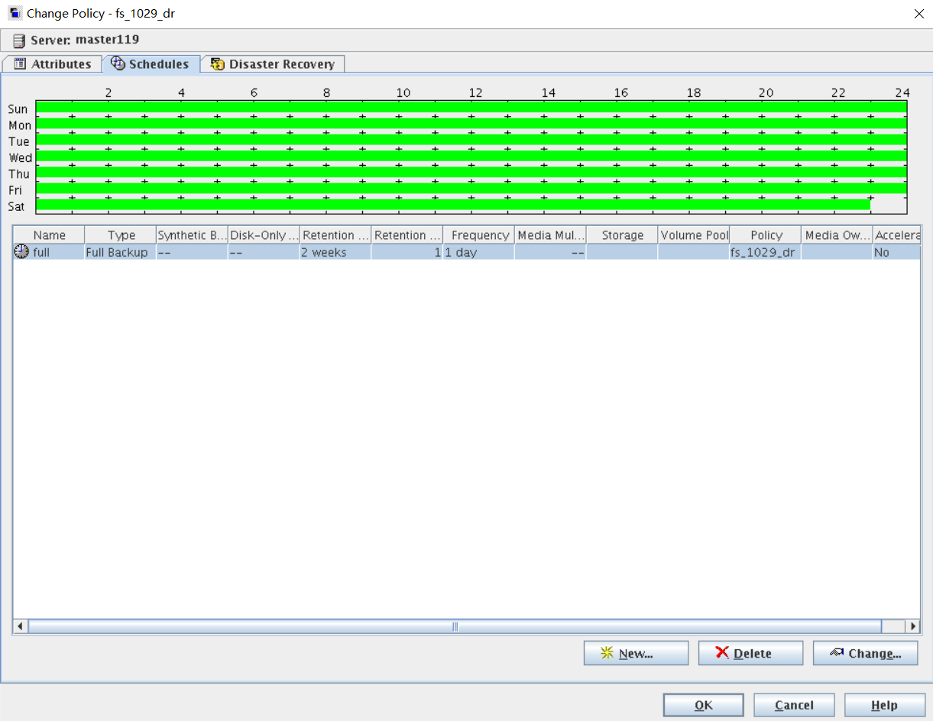Sort schedules by Name column header
The width and height of the screenshot is (933, 721).
[49, 235]
